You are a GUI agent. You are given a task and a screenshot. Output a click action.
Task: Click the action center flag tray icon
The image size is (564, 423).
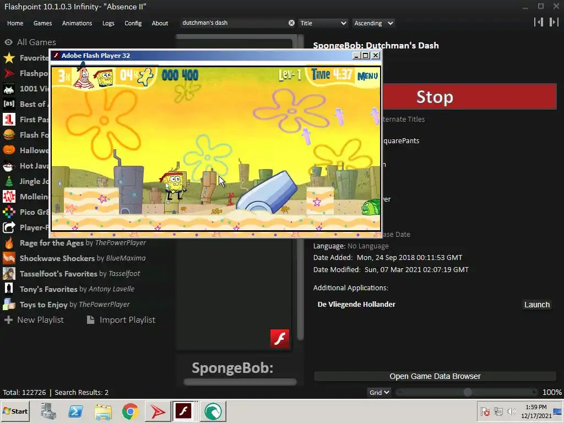tap(485, 411)
